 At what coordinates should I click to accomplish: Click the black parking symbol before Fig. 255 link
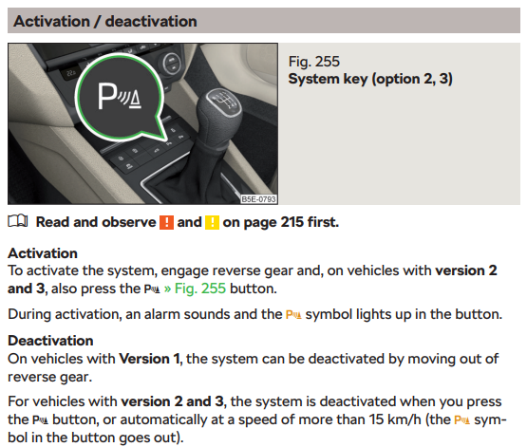[x=152, y=289]
